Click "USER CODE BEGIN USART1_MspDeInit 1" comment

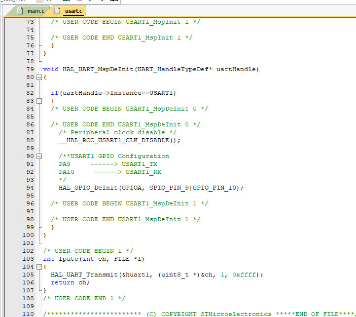129,203
